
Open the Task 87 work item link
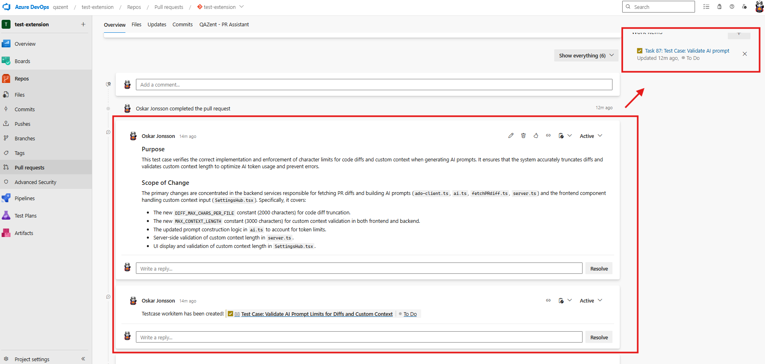coord(687,51)
